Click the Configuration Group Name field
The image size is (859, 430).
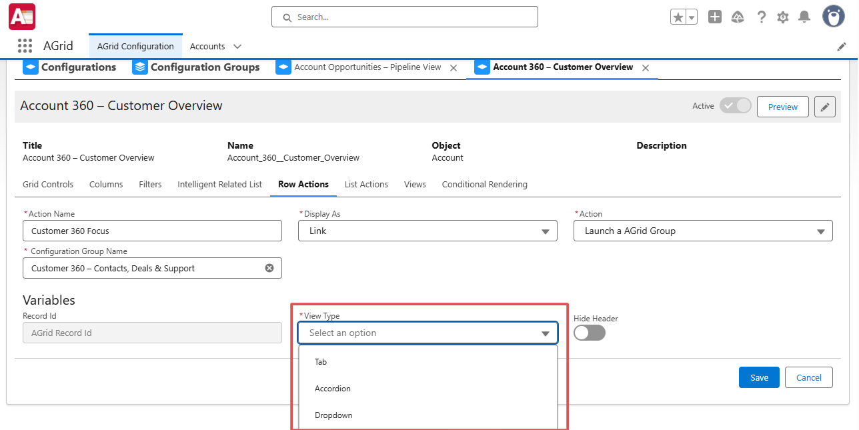152,268
